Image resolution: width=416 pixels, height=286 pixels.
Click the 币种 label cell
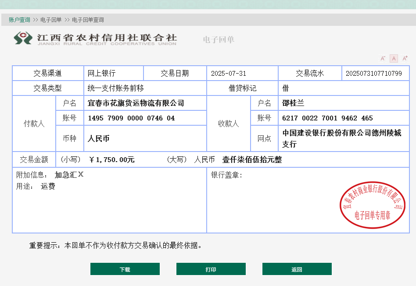tap(69, 138)
